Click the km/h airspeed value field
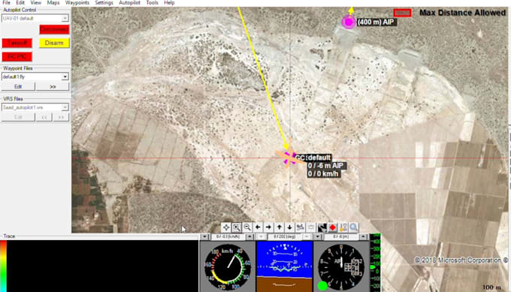This screenshot has width=511, height=292. tap(228, 236)
